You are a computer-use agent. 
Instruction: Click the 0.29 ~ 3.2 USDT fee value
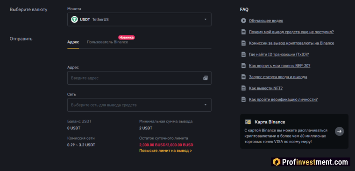coord(81,145)
